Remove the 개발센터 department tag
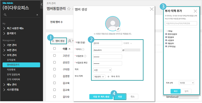The image size is (202, 103). 103,77
